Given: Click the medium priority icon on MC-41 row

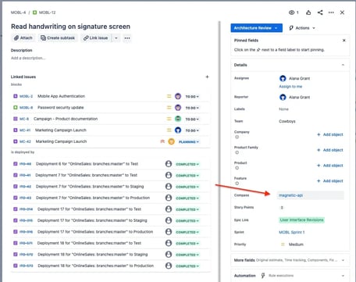Looking at the screenshot, I should pyautogui.click(x=169, y=130).
